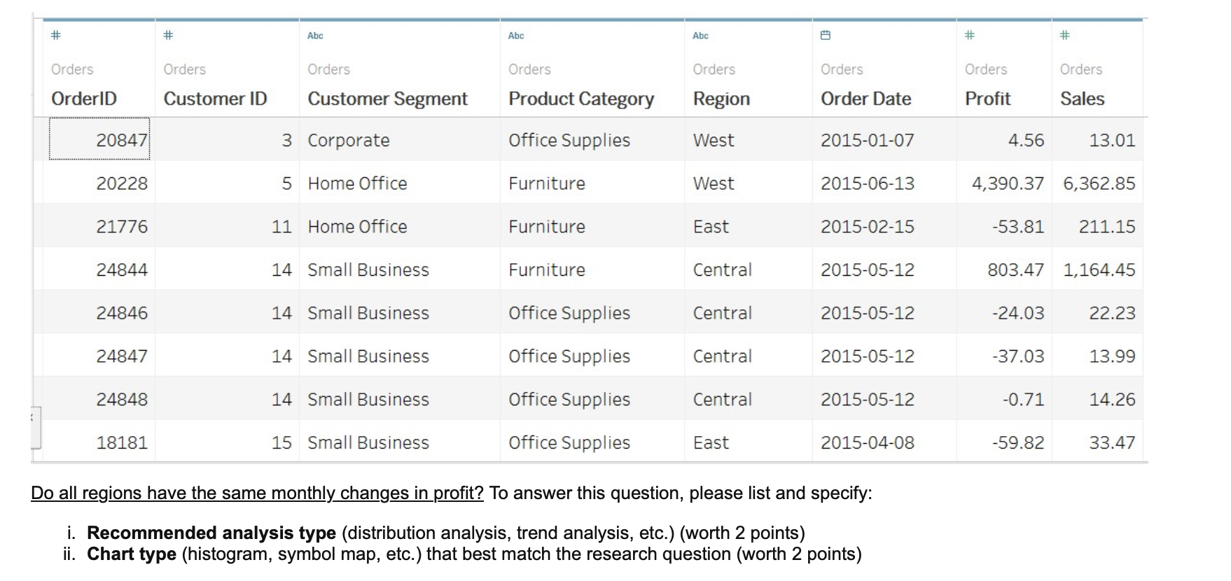Click the data type icon above Customer ID

(x=168, y=35)
